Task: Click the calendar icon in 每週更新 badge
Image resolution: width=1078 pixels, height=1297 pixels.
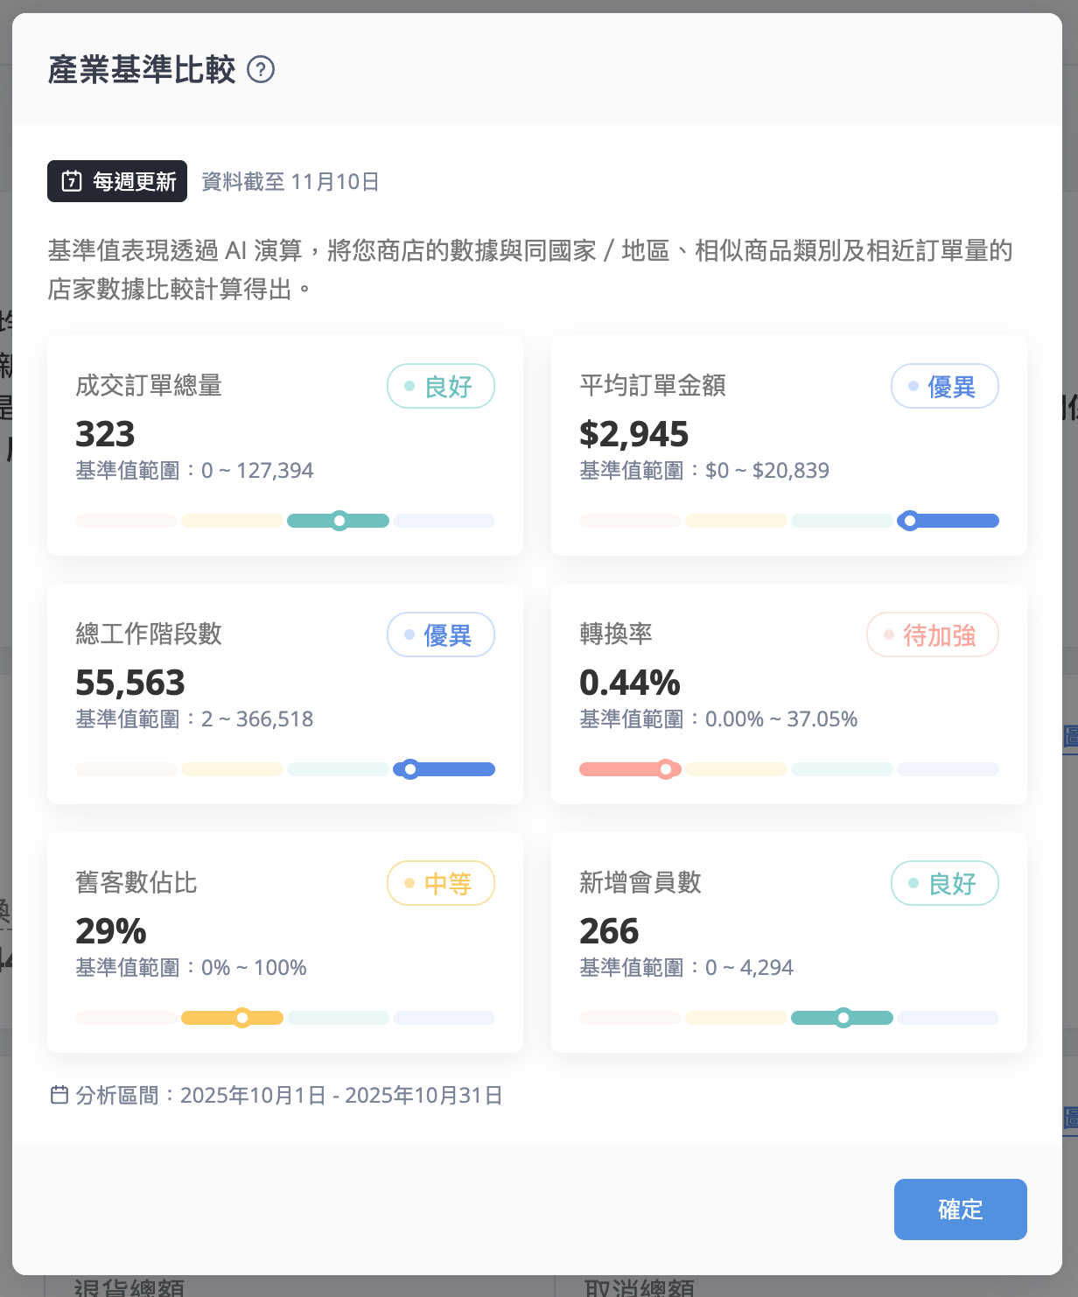Action: 72,181
